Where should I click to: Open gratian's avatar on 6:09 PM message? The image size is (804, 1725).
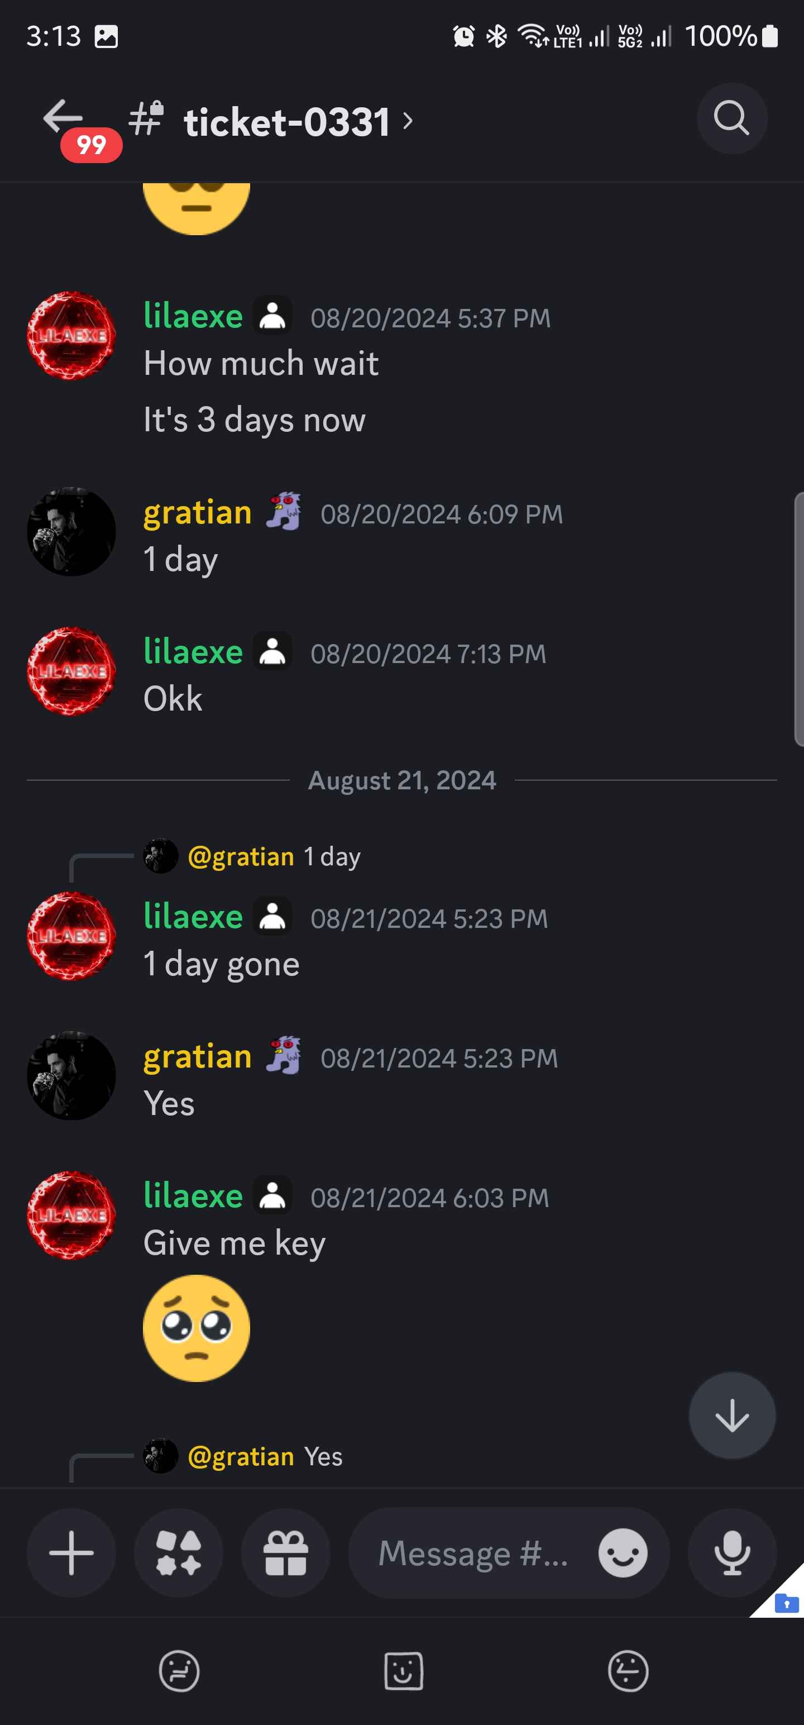coord(71,532)
